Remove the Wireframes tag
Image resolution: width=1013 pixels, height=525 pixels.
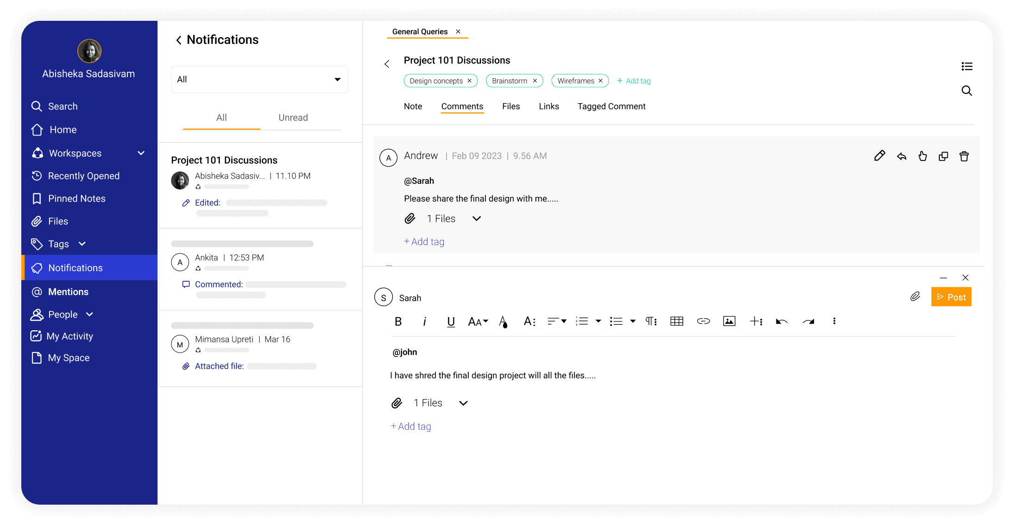coord(600,80)
